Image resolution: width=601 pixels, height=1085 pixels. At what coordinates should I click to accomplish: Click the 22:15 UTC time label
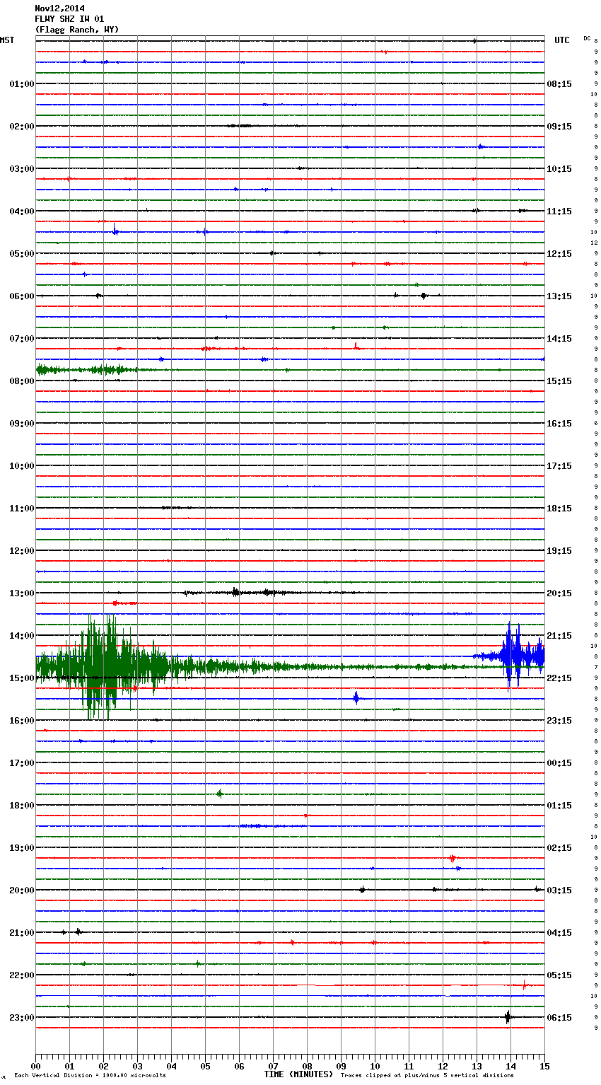[559, 678]
